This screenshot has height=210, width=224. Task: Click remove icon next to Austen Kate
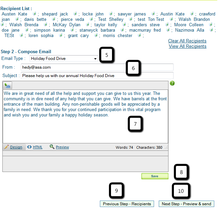point(34,14)
